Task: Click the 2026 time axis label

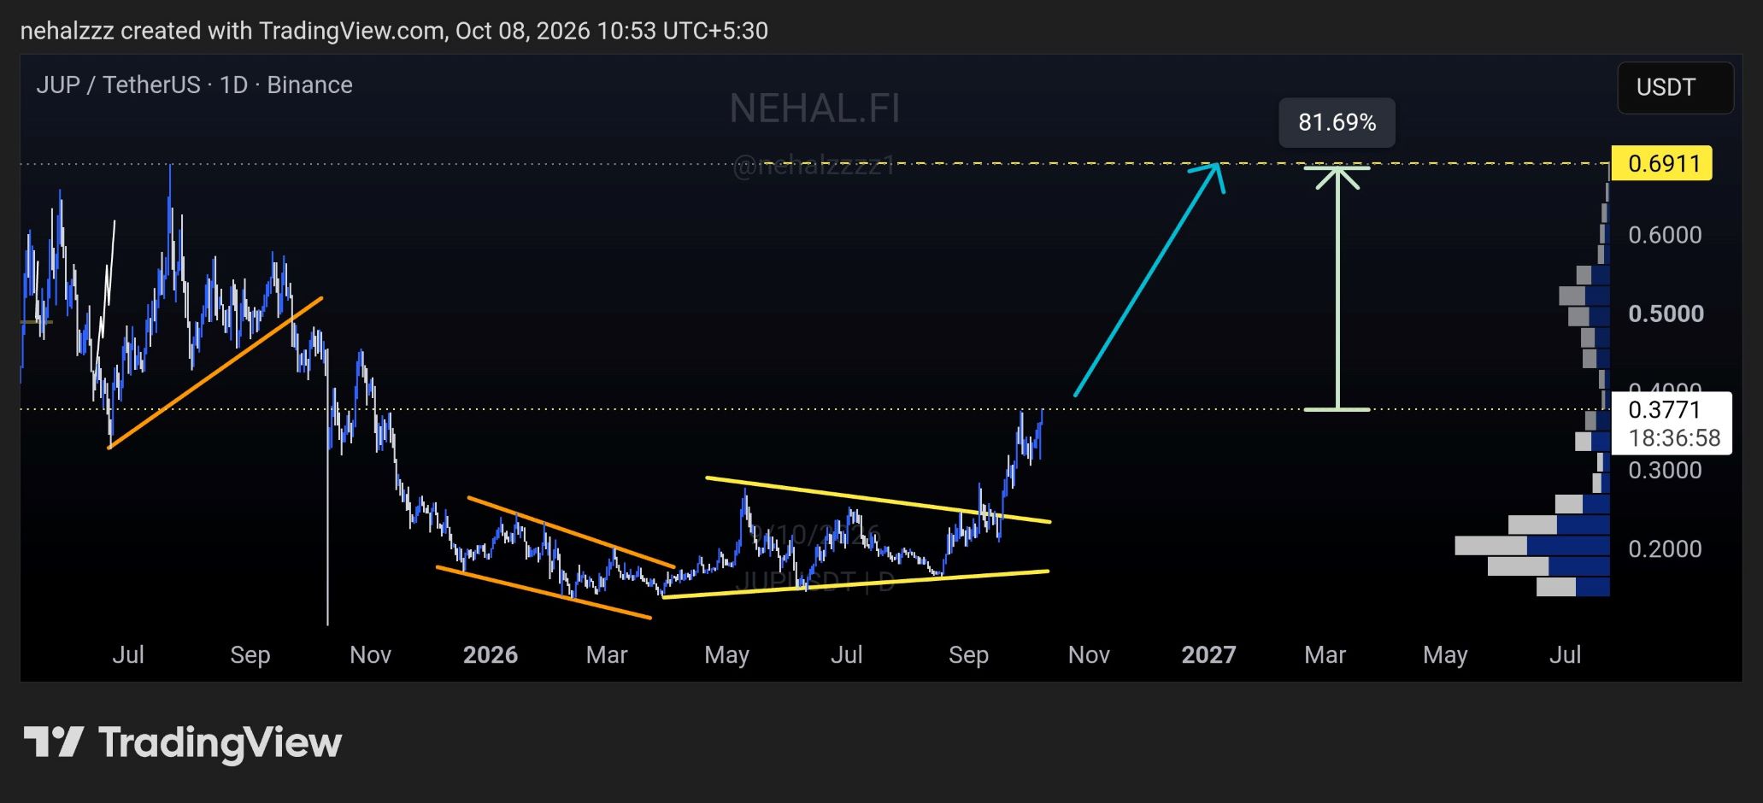Action: pyautogui.click(x=490, y=655)
